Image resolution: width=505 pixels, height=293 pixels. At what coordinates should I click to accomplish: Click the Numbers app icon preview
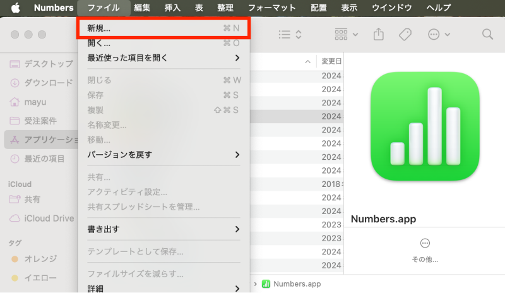click(425, 126)
